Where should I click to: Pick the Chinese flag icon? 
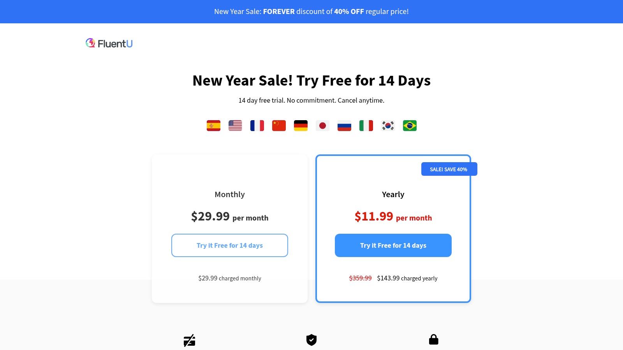[x=279, y=126]
